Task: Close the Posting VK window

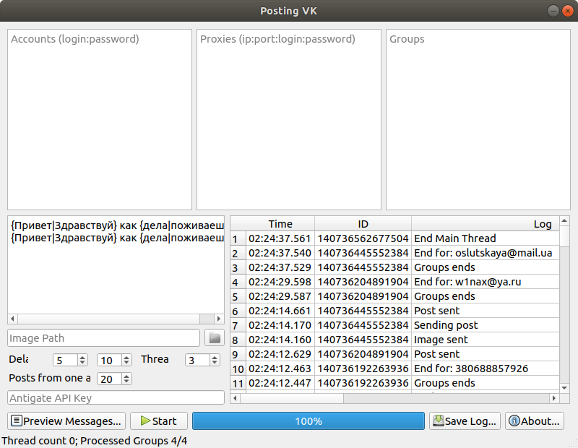Action: pos(568,11)
